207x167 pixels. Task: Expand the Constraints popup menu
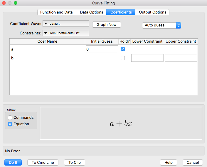(x=66, y=33)
